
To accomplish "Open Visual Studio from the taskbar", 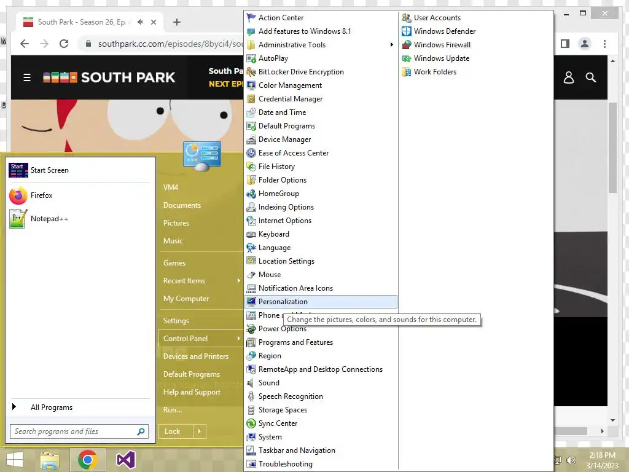I will point(125,460).
